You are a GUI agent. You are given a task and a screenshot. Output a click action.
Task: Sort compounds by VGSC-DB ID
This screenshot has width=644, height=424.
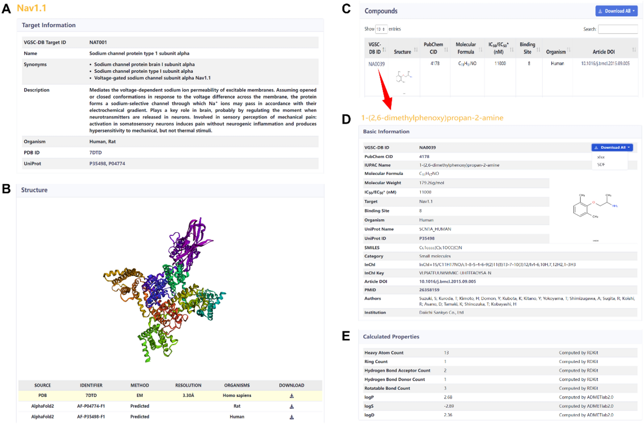pyautogui.click(x=384, y=50)
